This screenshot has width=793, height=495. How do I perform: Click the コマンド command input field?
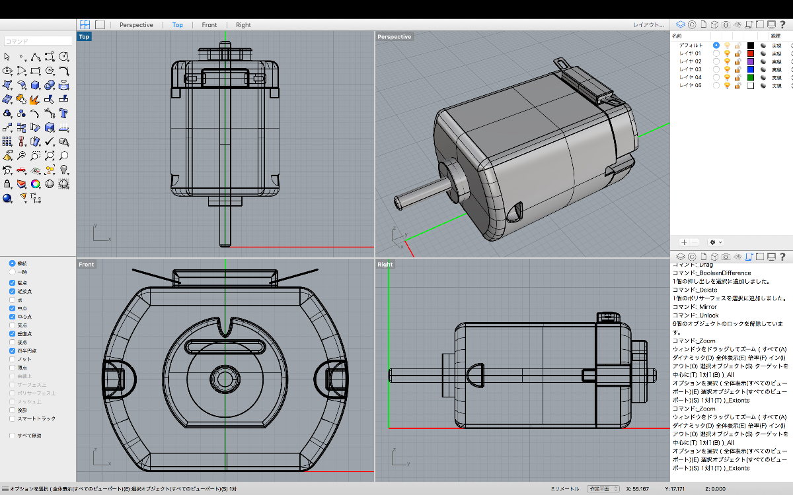coord(38,41)
